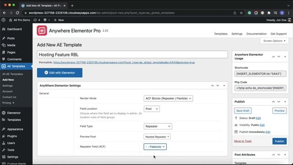The image size is (293, 165).
Task: Click Preview button
Action: coord(279,111)
